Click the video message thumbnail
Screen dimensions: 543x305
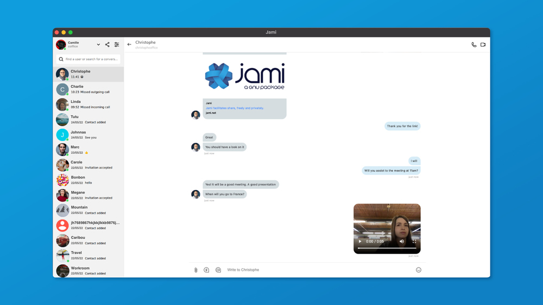(387, 229)
